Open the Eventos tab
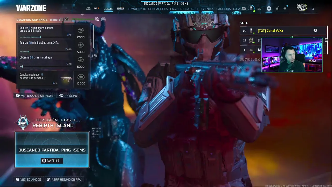The height and width of the screenshot is (187, 332). coord(208,9)
